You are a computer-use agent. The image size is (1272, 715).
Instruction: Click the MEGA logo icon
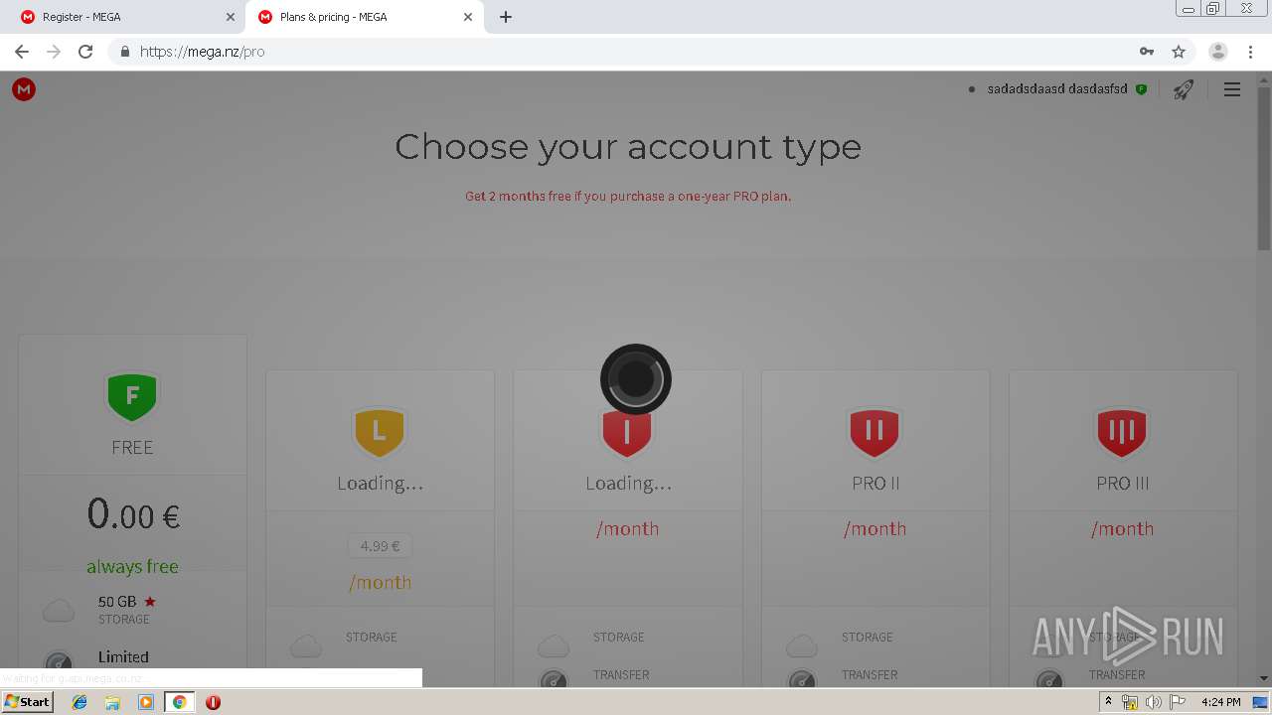click(x=24, y=89)
